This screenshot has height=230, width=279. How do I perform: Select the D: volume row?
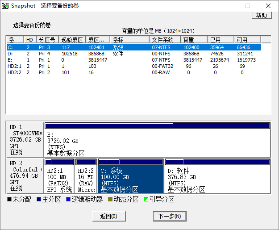click(134, 54)
